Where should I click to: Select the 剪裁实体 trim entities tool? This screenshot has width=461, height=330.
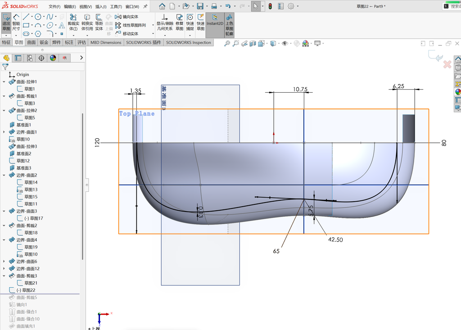click(73, 22)
